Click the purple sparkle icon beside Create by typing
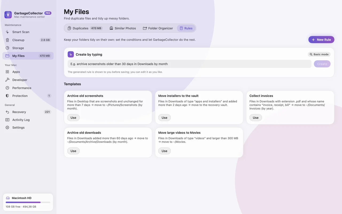The height and width of the screenshot is (214, 342). [71, 54]
